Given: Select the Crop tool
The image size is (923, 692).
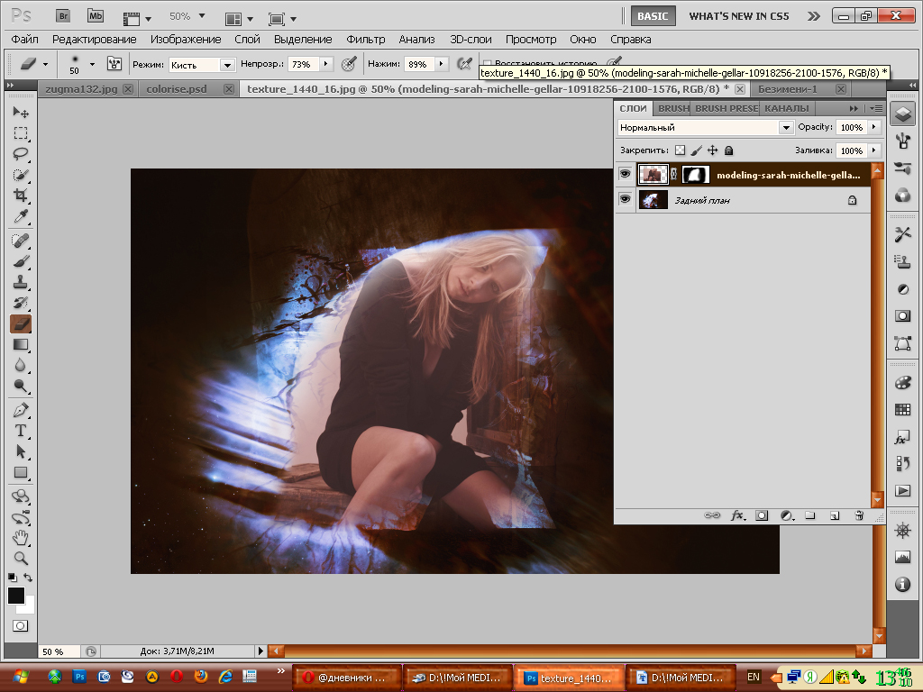Looking at the screenshot, I should [21, 196].
